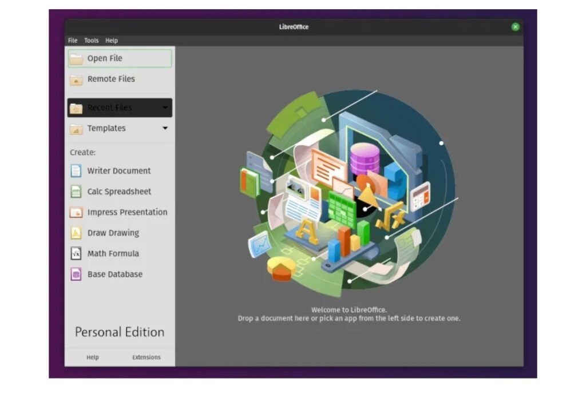Expand the Templates dropdown arrow
The width and height of the screenshot is (586, 394).
click(x=165, y=128)
